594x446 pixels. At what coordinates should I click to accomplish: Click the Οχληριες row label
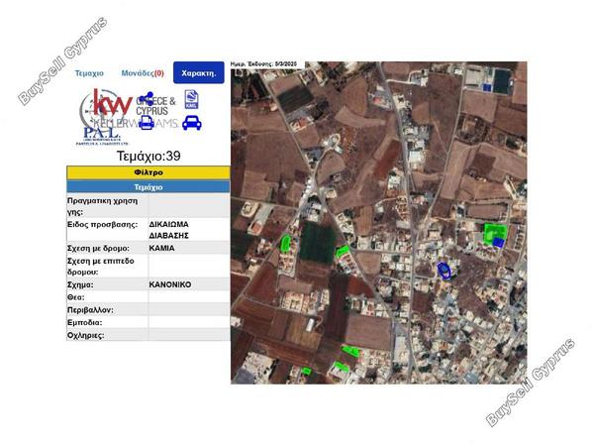pyautogui.click(x=85, y=336)
